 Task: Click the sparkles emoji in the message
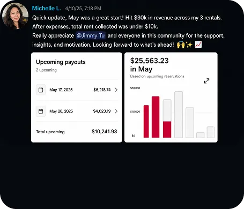point(189,45)
